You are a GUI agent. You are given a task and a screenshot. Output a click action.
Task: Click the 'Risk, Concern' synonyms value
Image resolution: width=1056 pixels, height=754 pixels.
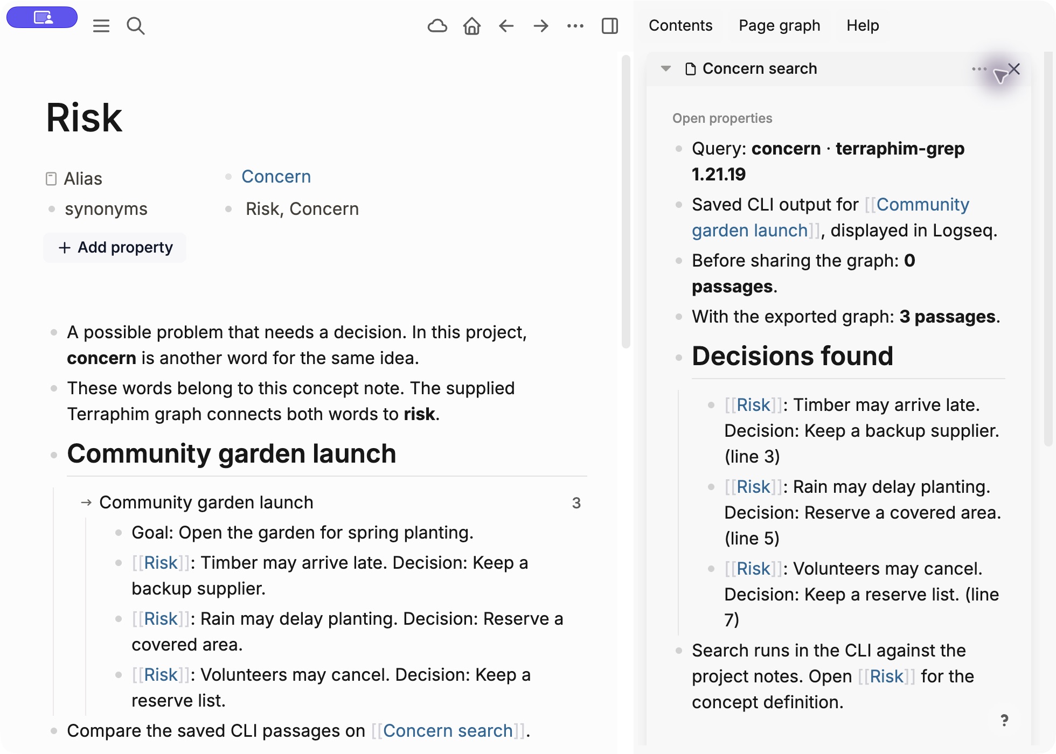[x=302, y=209]
